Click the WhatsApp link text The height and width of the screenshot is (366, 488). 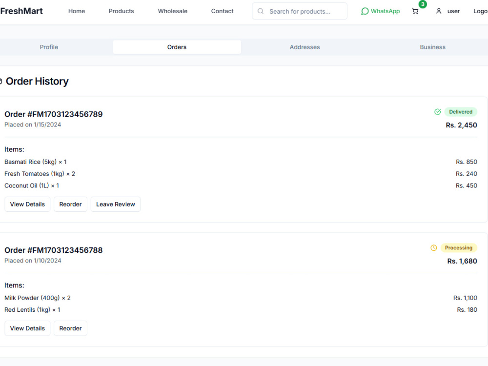pyautogui.click(x=385, y=11)
